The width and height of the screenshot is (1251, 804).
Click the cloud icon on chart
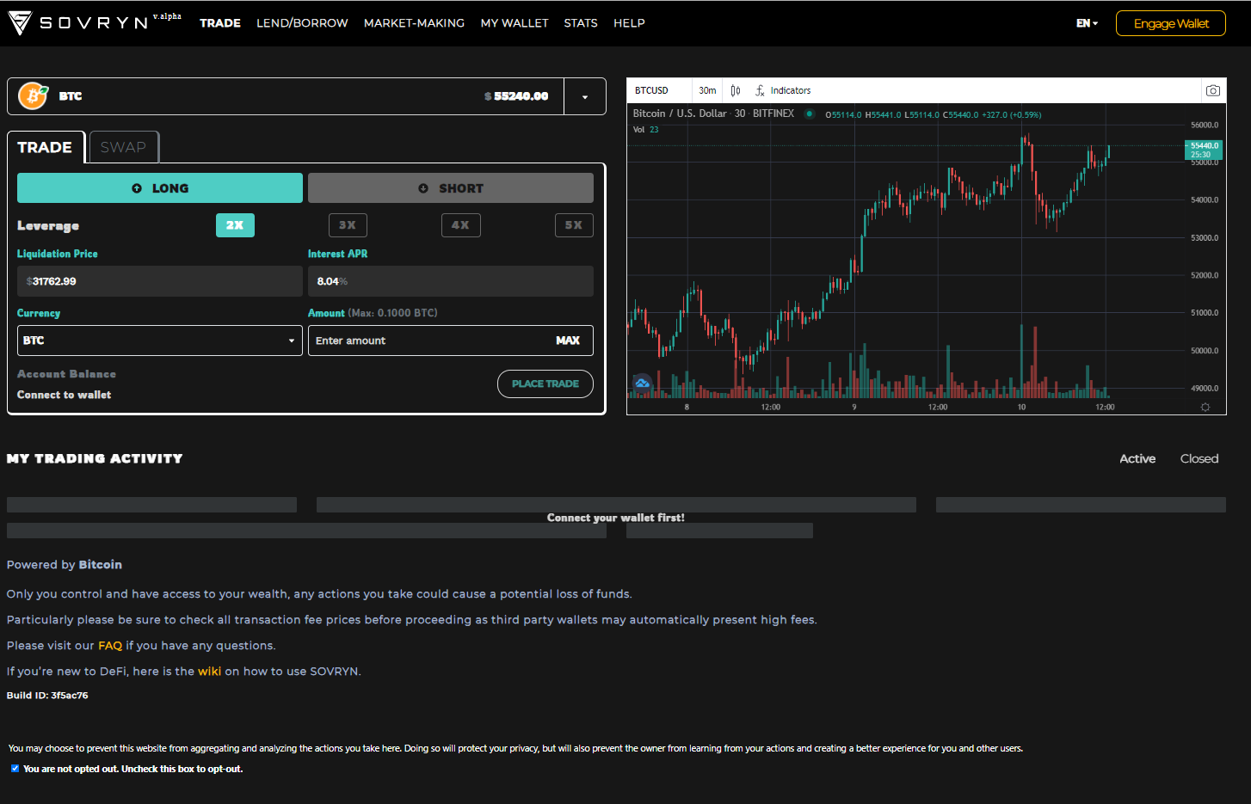pos(642,383)
